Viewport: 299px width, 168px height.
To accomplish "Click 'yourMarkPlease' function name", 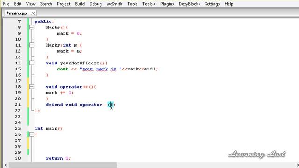I will pos(79,63).
